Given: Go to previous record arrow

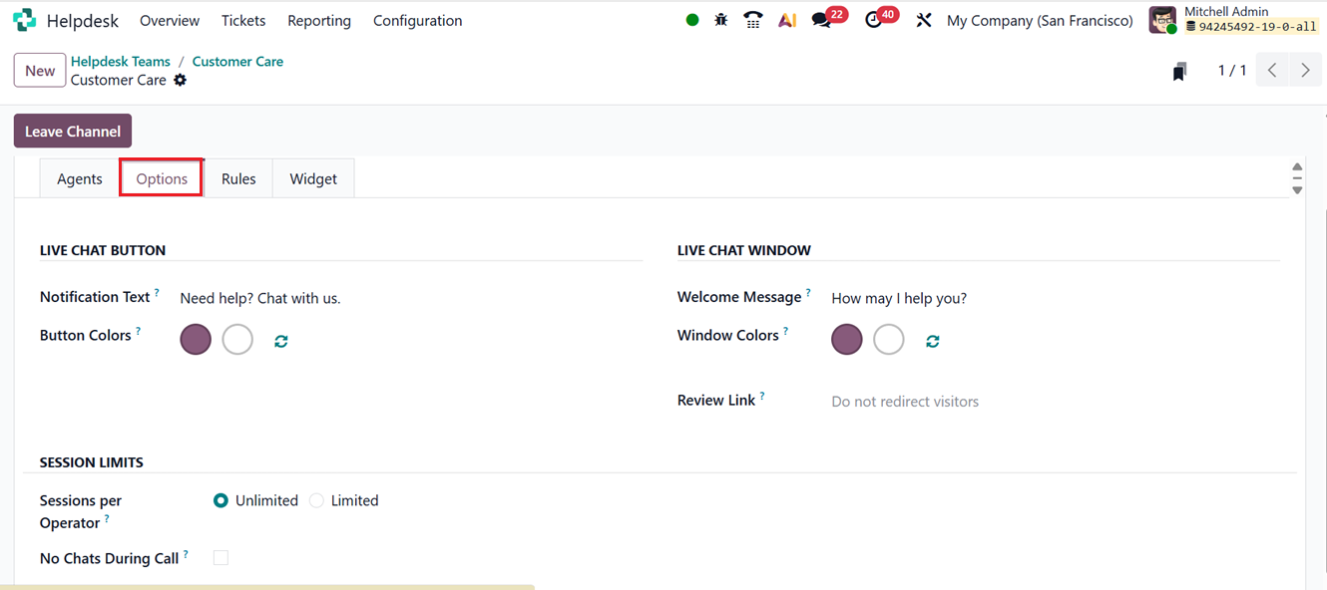Looking at the screenshot, I should point(1272,70).
